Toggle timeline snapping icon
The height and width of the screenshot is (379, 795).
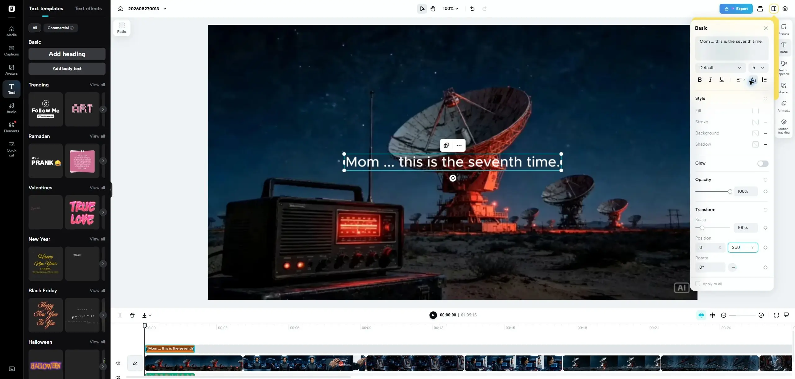click(x=701, y=315)
